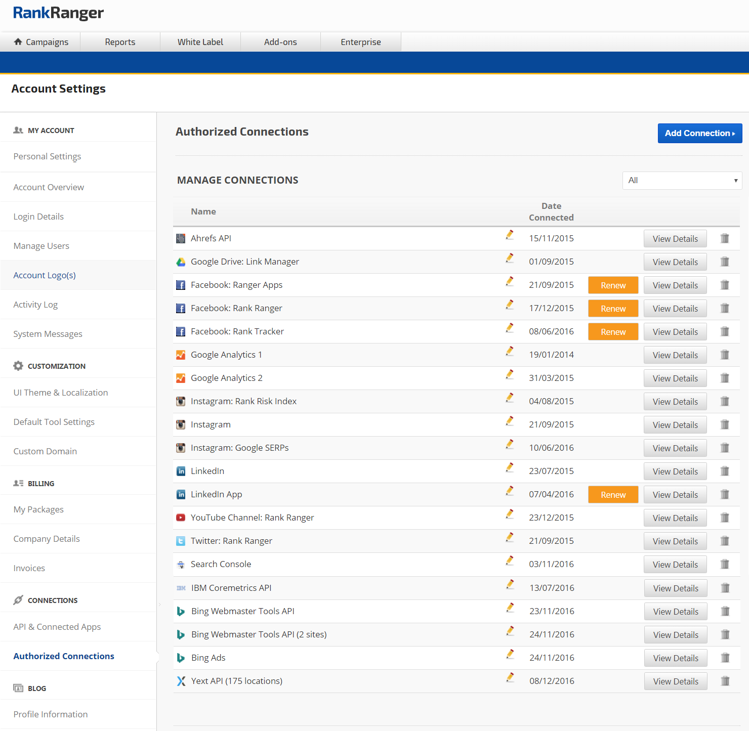Open the connection type filter dropdown
749x731 pixels.
(682, 181)
